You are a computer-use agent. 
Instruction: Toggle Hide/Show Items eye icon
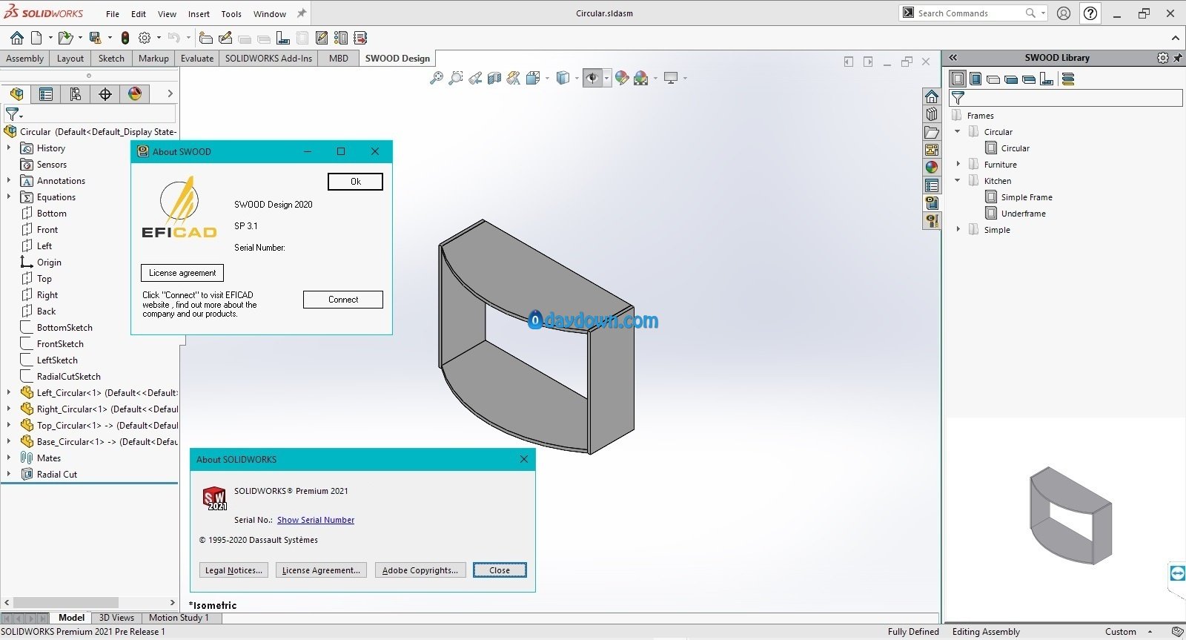pyautogui.click(x=592, y=78)
